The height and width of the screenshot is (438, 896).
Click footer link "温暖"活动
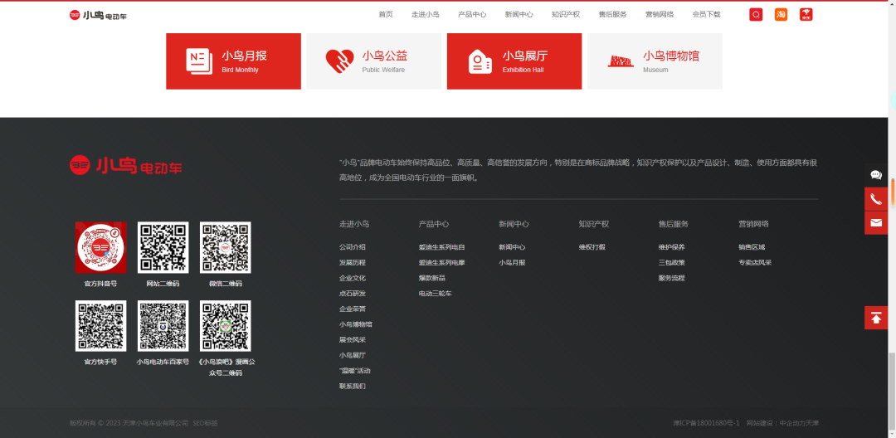click(355, 371)
